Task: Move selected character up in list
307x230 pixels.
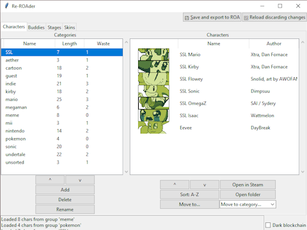Action: tap(175, 185)
